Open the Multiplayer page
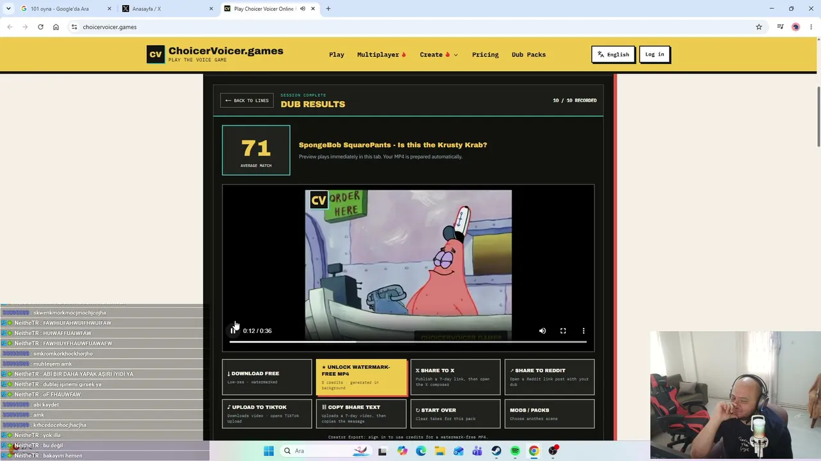821x461 pixels. click(382, 54)
